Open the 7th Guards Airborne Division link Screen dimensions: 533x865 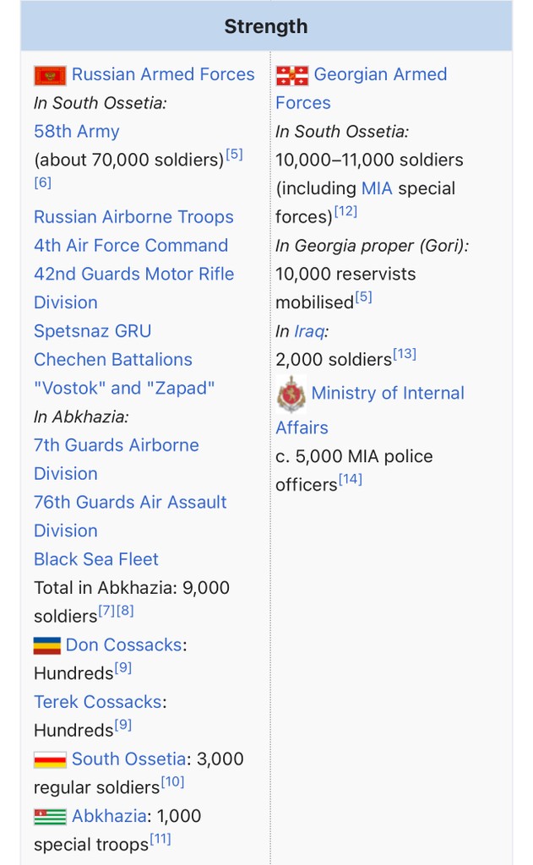(117, 460)
